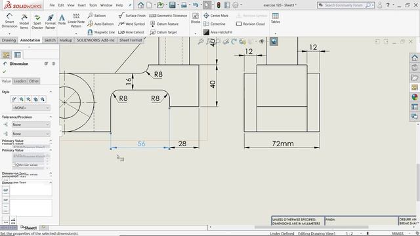Open the Appearances color ball pane
The height and width of the screenshot is (236, 420).
(414, 97)
